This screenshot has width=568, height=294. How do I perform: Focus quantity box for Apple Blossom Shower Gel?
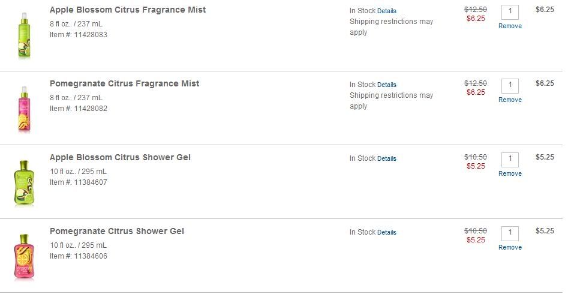510,160
